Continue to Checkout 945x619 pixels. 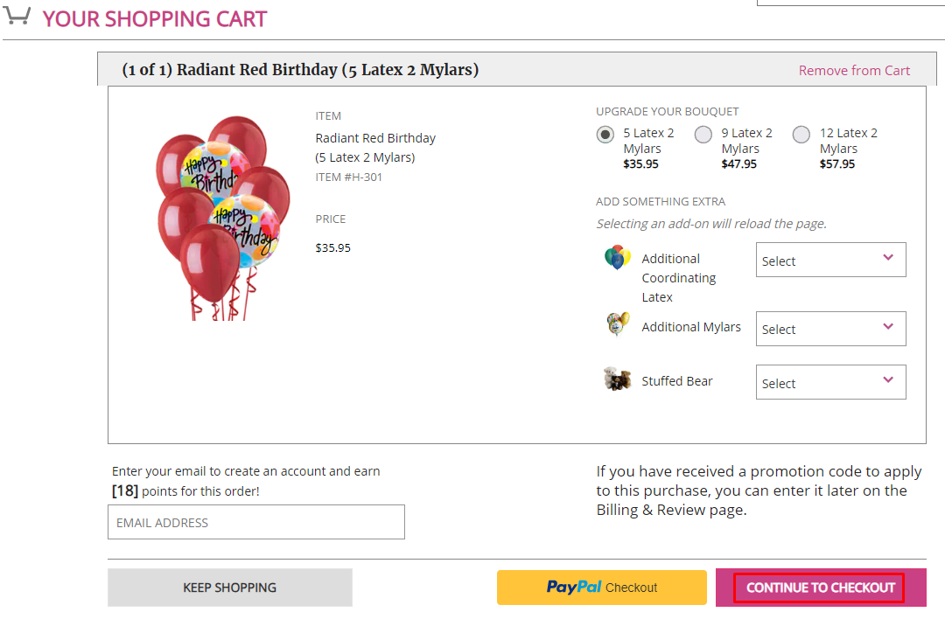[820, 588]
